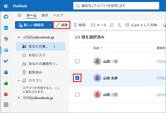Select あなたの連... contacts folder

coord(40,47)
